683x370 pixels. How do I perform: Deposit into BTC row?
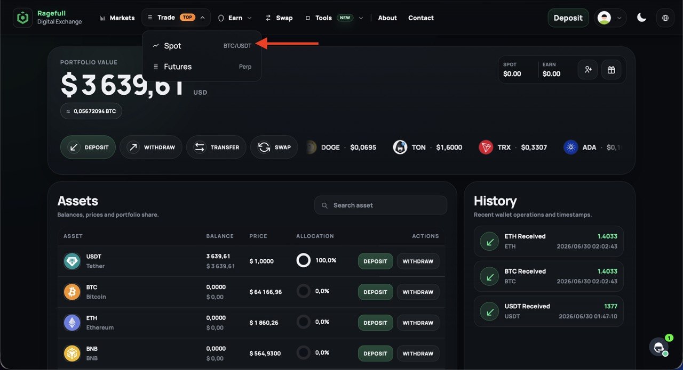pos(376,292)
